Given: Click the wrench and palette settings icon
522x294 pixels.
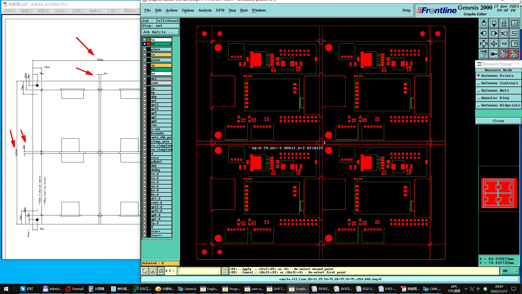Looking at the screenshot, I should click(484, 54).
